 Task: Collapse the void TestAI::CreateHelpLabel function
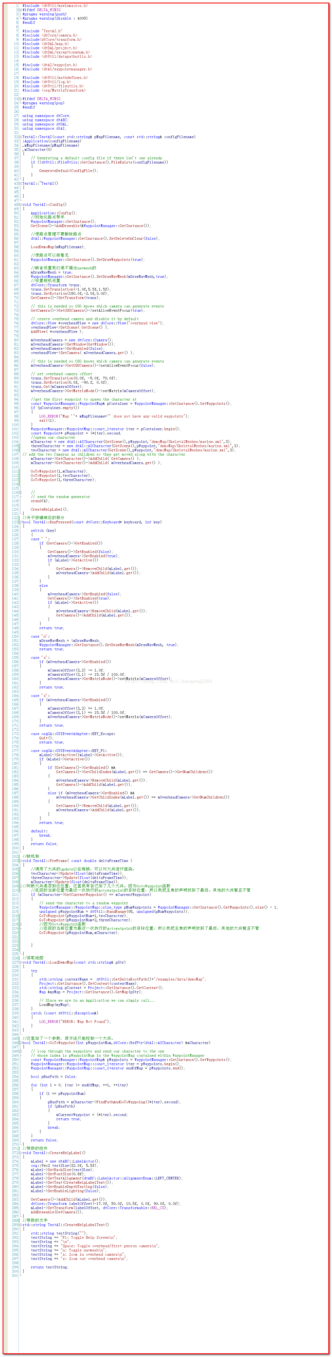(x=21, y=1152)
